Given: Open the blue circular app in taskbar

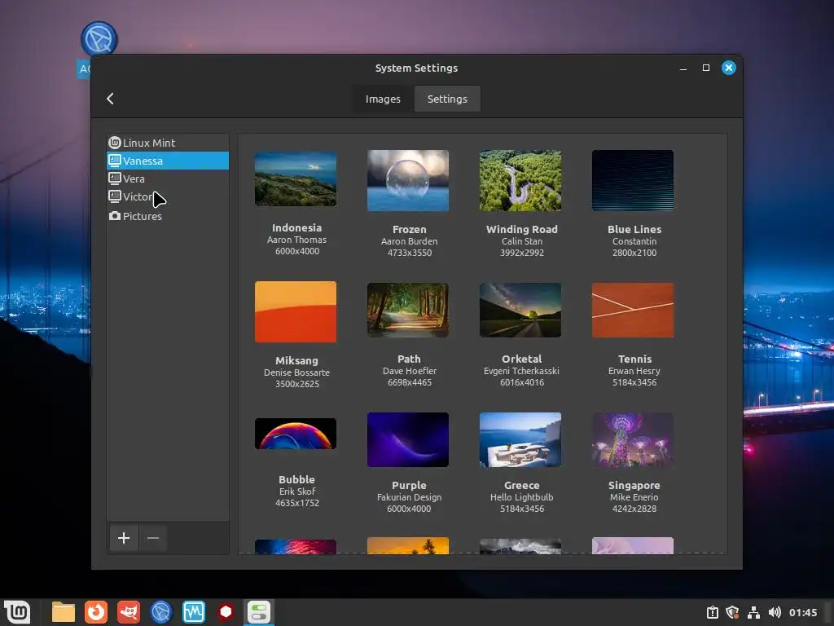Looking at the screenshot, I should (x=161, y=612).
